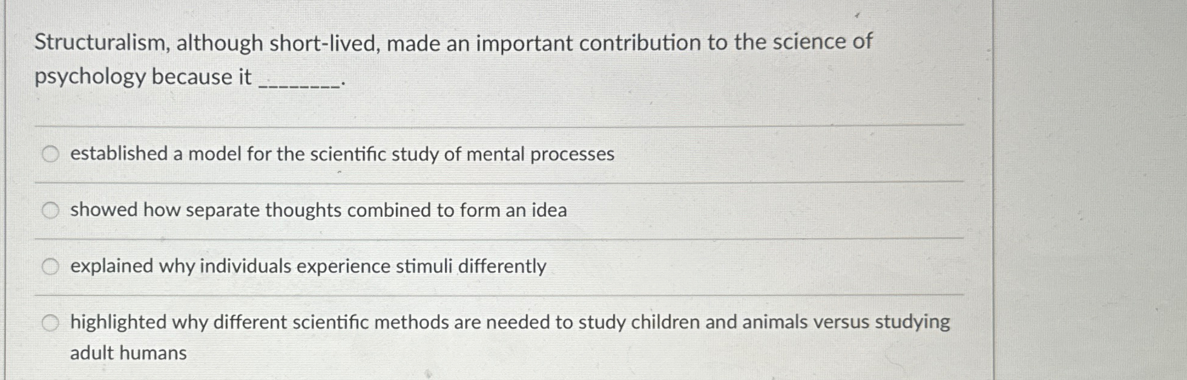Click the text 'explained why individuals experience stimuli differently'
Screen dimensions: 1187x380
coord(309,266)
